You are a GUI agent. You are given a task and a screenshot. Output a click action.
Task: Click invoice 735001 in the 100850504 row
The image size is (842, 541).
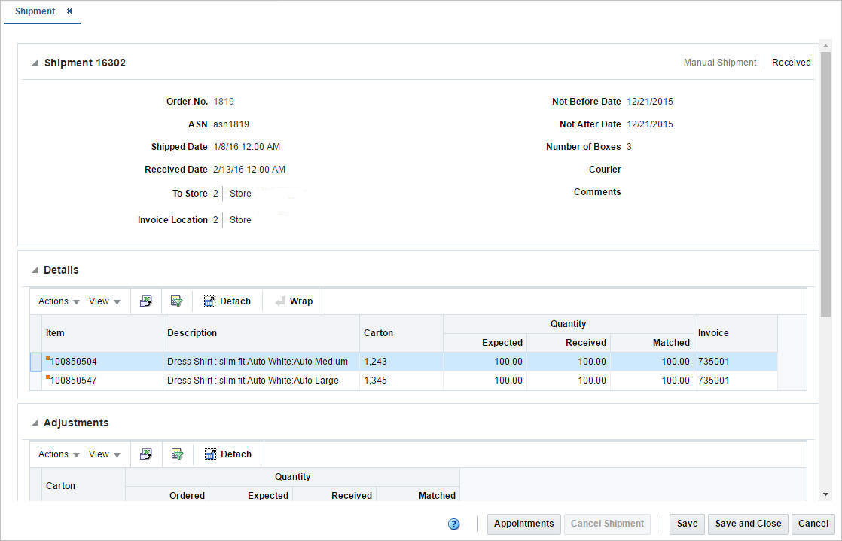[714, 362]
